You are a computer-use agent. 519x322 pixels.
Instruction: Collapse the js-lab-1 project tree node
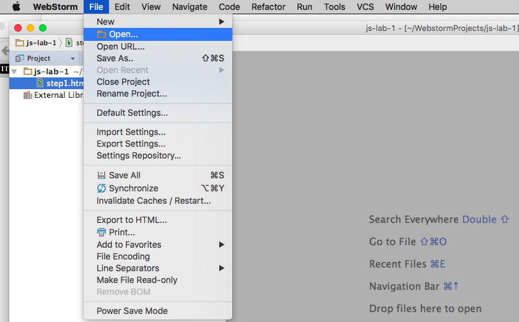click(x=14, y=71)
